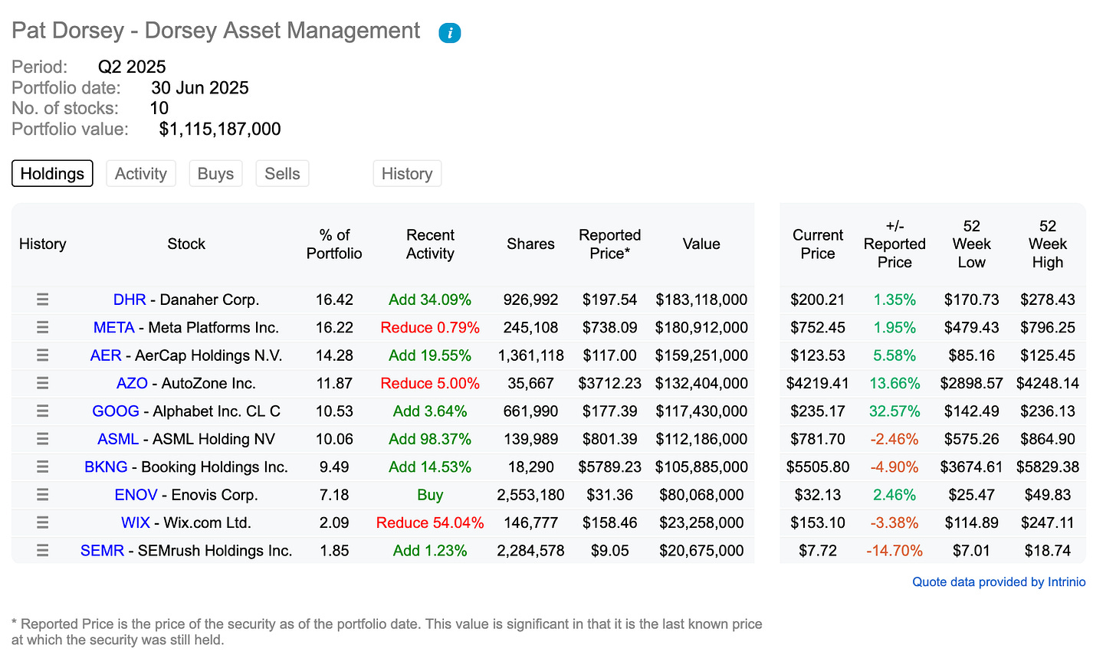This screenshot has height=668, width=1116.
Task: Click 52 week high '$864.90'
Action: (x=1048, y=439)
